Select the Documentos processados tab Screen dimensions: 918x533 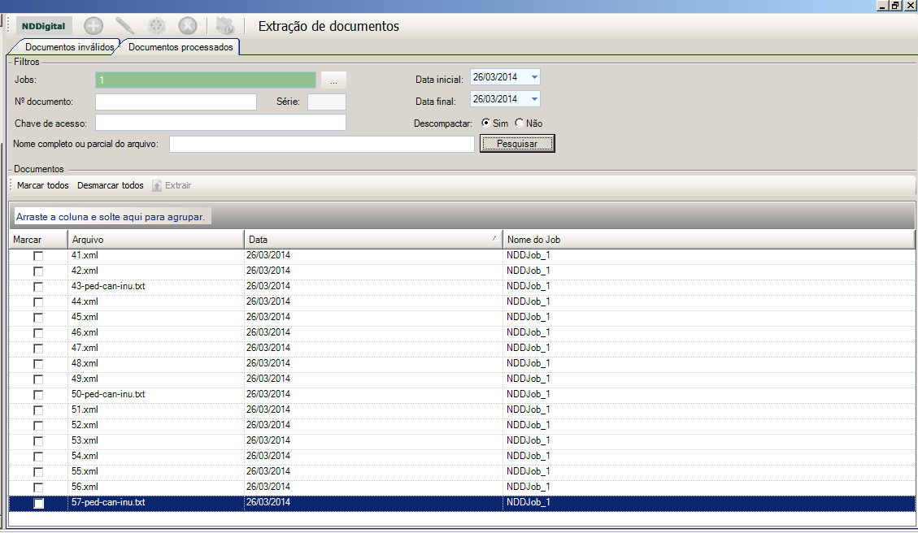coord(181,47)
